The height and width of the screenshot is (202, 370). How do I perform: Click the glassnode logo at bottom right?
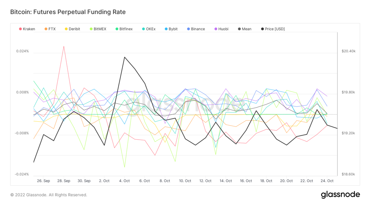(340, 195)
